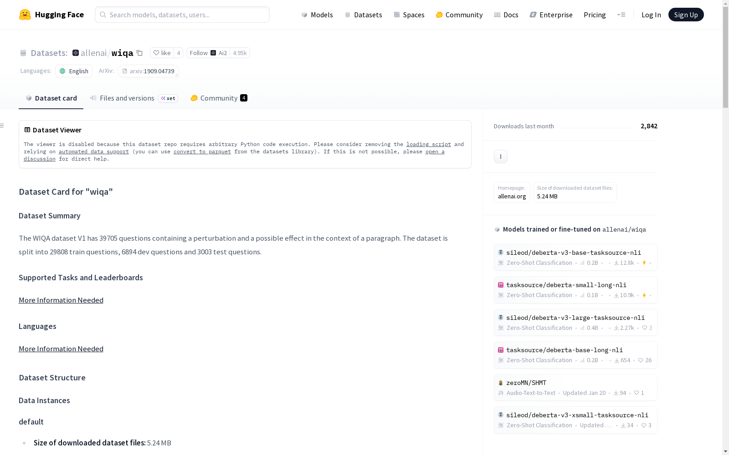Open the three-dot dataset options menu
Screen dimensions: 729x455
[501, 157]
